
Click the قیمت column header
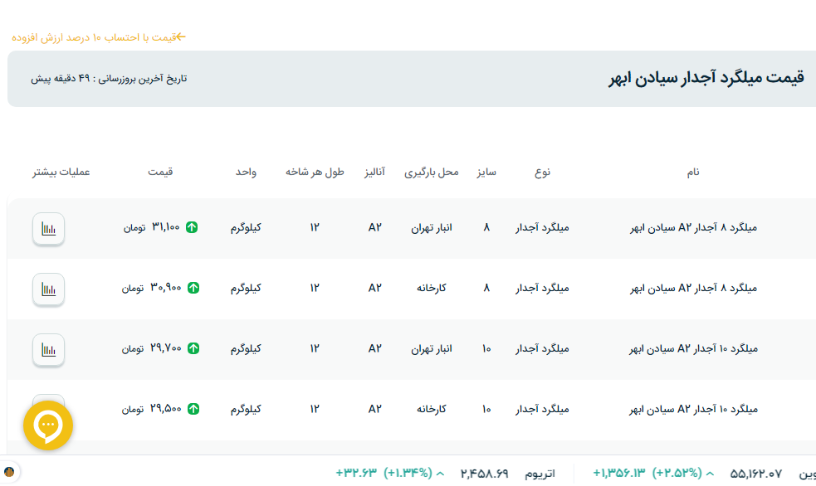pyautogui.click(x=160, y=172)
